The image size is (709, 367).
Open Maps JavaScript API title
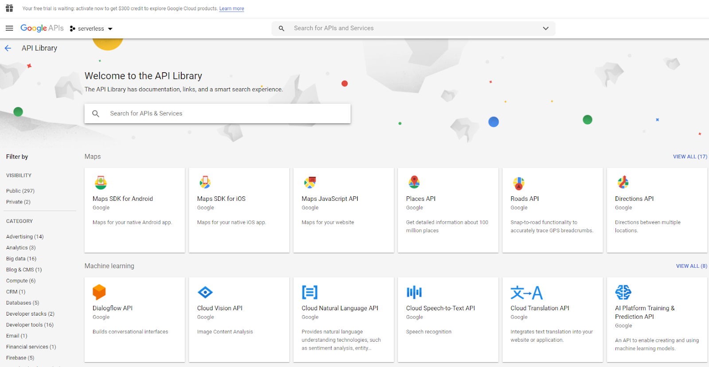coord(330,199)
